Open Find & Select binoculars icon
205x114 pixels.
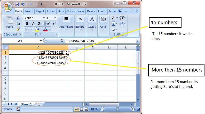point(121,24)
